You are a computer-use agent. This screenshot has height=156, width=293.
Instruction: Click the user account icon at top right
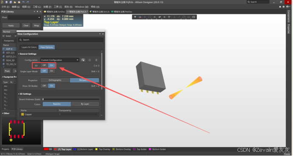click(288, 7)
